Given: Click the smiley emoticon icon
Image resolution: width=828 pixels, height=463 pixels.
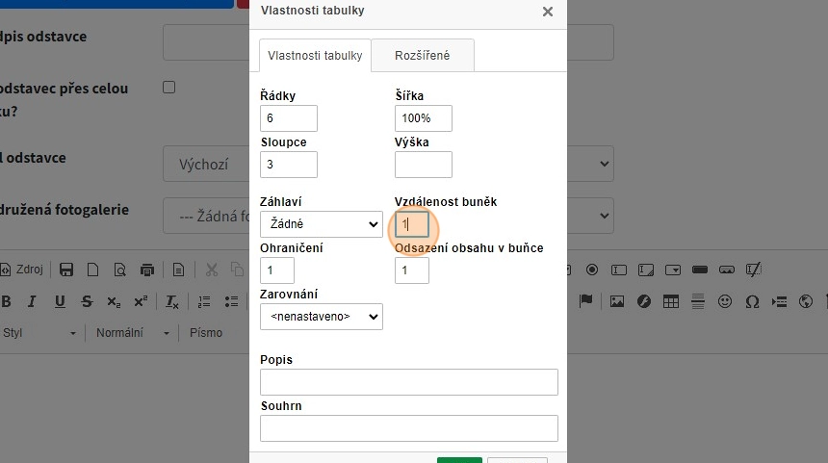Looking at the screenshot, I should 725,301.
